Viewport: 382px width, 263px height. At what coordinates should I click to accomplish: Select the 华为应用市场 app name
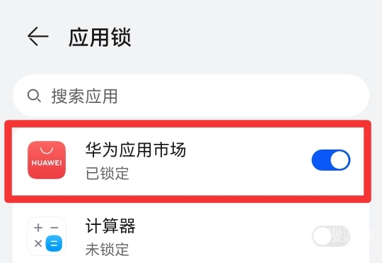click(136, 149)
